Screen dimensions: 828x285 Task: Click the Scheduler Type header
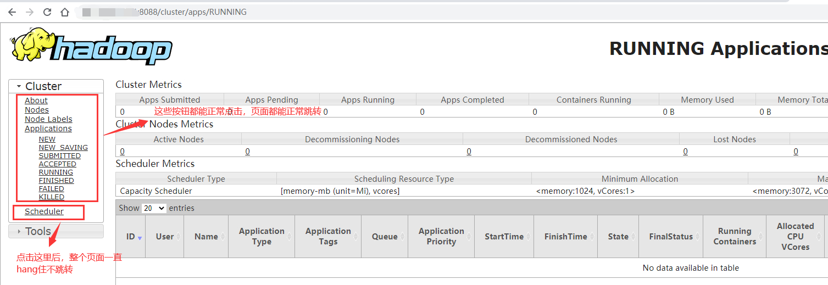[196, 179]
